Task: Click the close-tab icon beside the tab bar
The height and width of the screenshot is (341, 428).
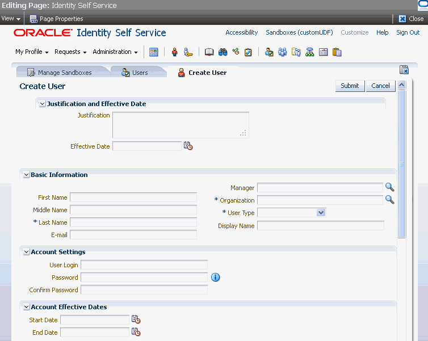Action: pyautogui.click(x=404, y=70)
